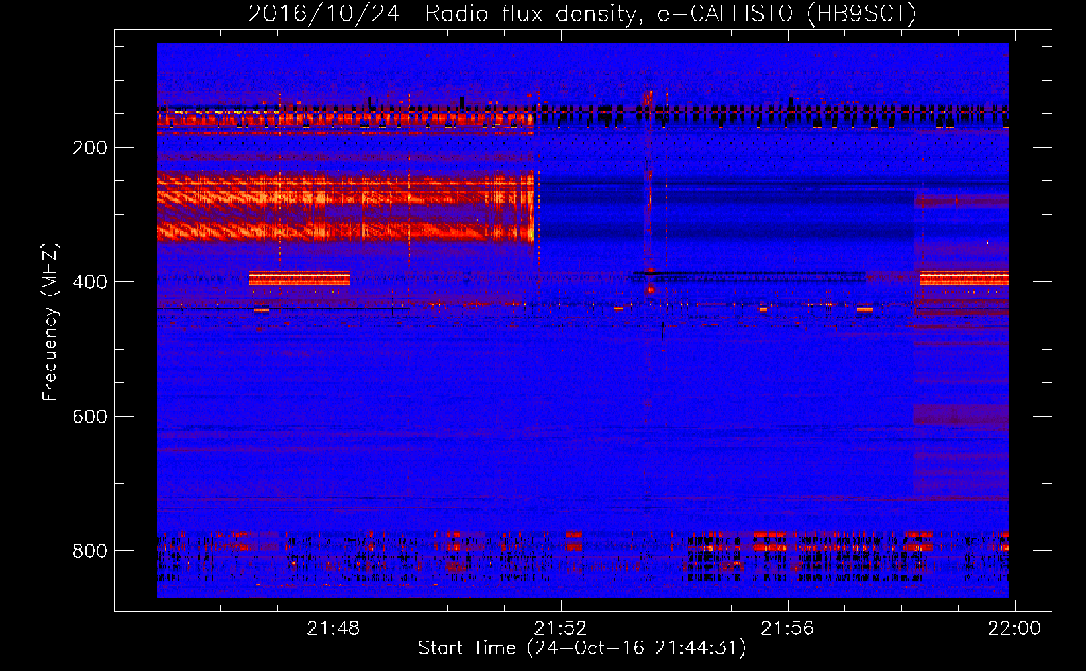Click the 'e-CALLISTO (HB9SCT)' title text
The width and height of the screenshot is (1086, 671).
(786, 14)
